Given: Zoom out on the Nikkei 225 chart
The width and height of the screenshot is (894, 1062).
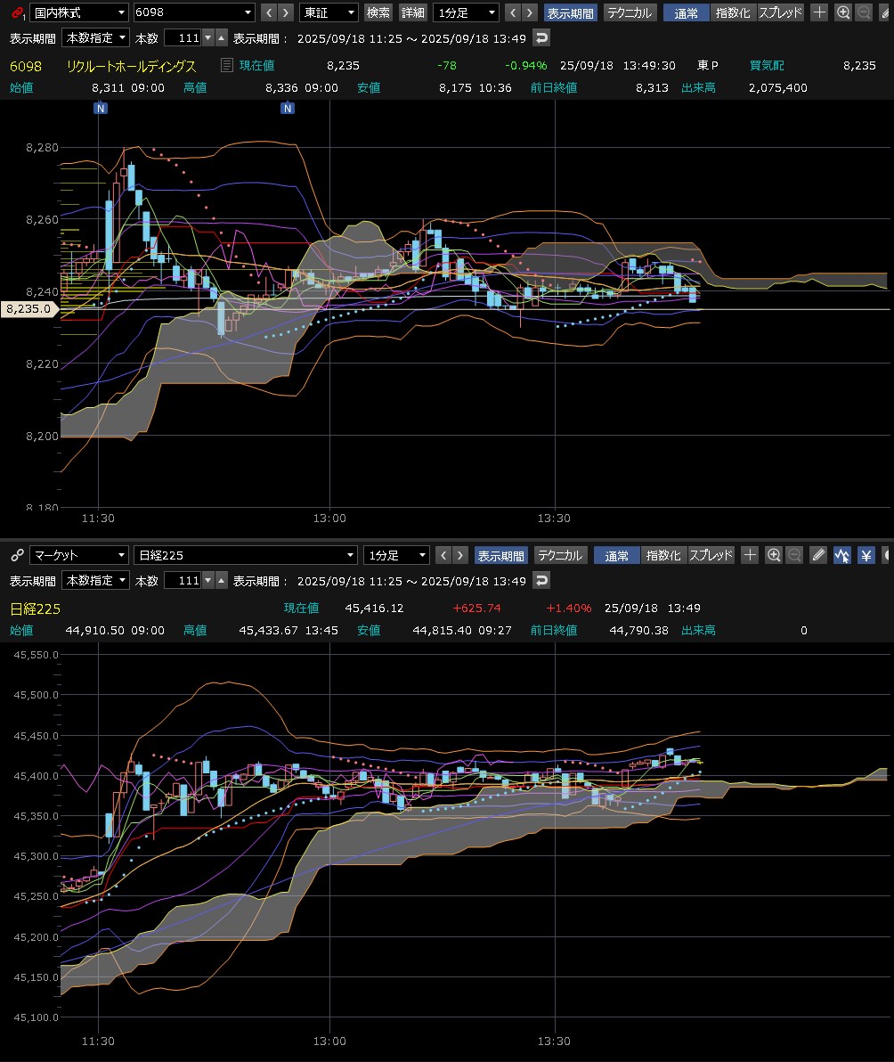Looking at the screenshot, I should point(794,555).
